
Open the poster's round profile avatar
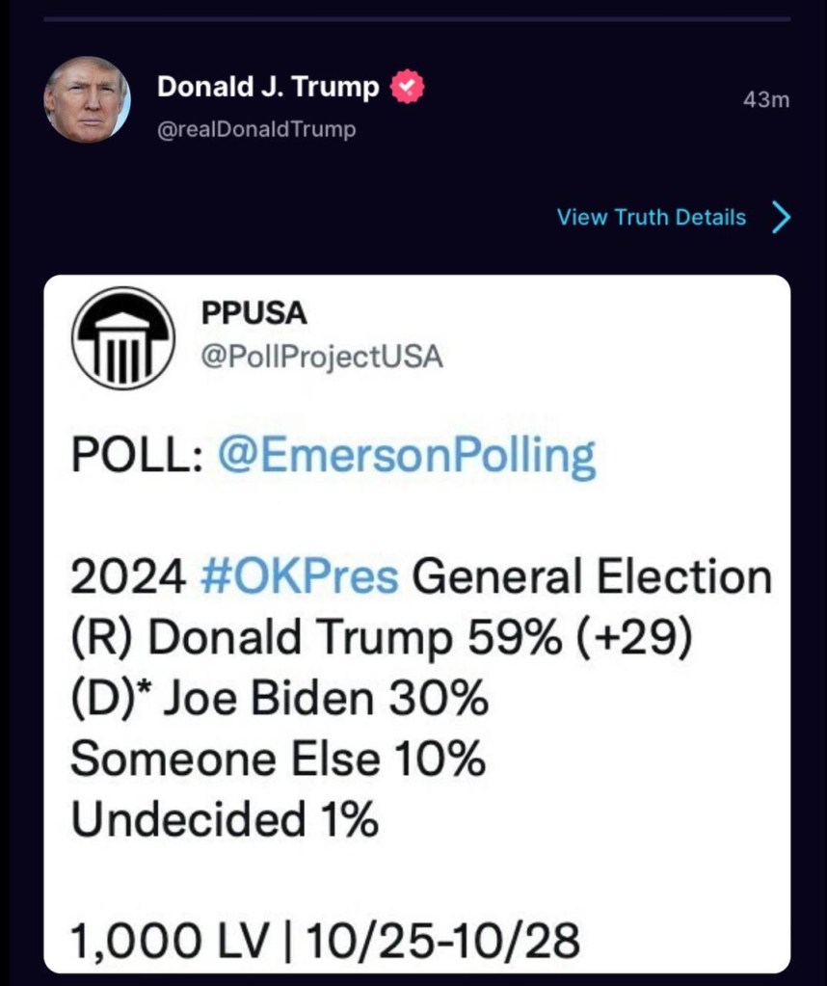pos(87,100)
